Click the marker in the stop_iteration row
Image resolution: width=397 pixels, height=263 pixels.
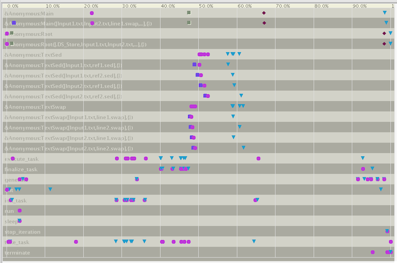[x=387, y=231]
